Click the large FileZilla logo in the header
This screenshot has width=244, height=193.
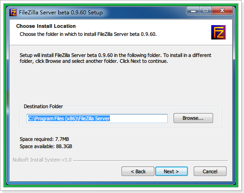click(218, 32)
